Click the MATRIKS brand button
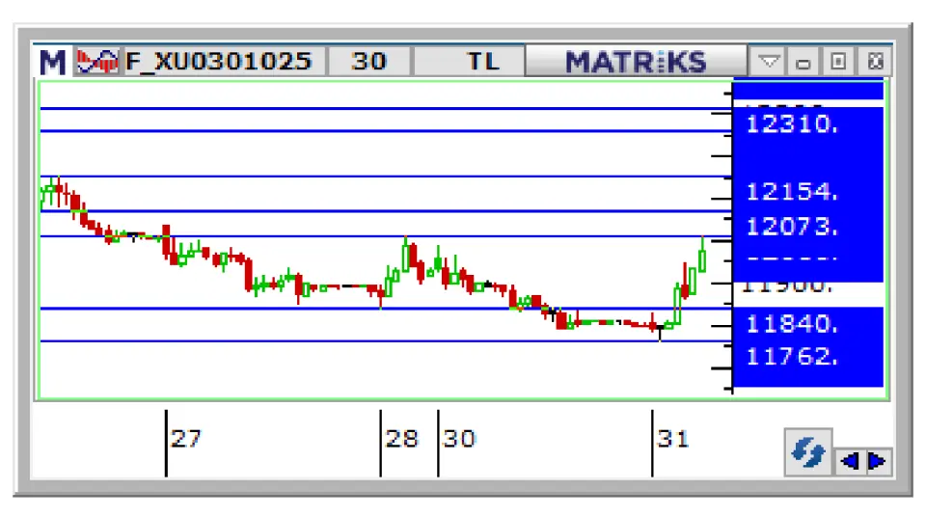This screenshot has width=926, height=516. (636, 62)
